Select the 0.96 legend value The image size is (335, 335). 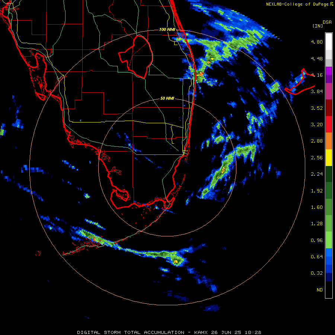tap(317, 240)
